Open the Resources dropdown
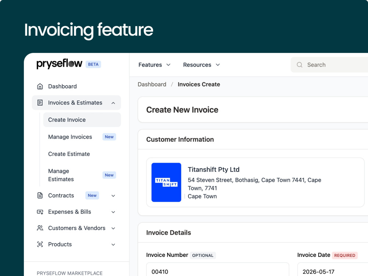 point(201,65)
